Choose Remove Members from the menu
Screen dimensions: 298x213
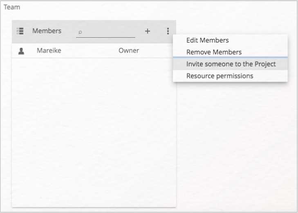click(230, 52)
